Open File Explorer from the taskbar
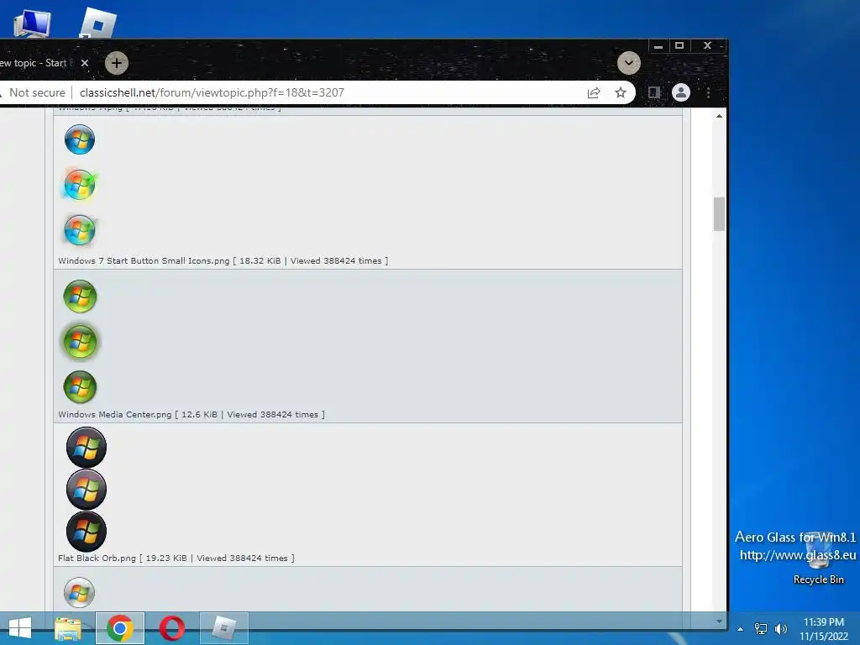Screen dimensions: 860x645 click(68, 628)
